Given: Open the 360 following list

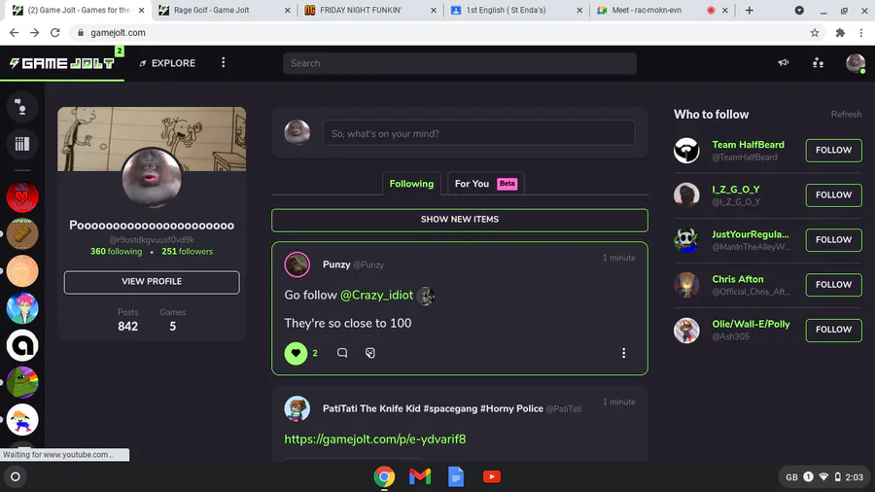Looking at the screenshot, I should (x=116, y=252).
